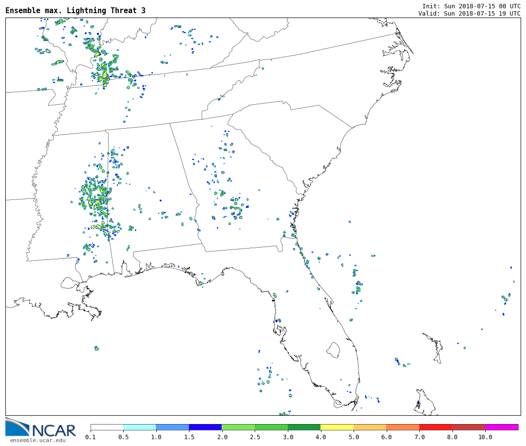Click the NCAR logo
This screenshot has height=446, width=526.
pos(40,427)
